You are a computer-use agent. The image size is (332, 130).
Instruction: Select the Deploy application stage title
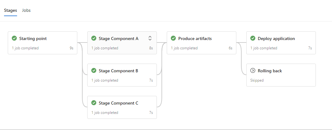(x=276, y=39)
